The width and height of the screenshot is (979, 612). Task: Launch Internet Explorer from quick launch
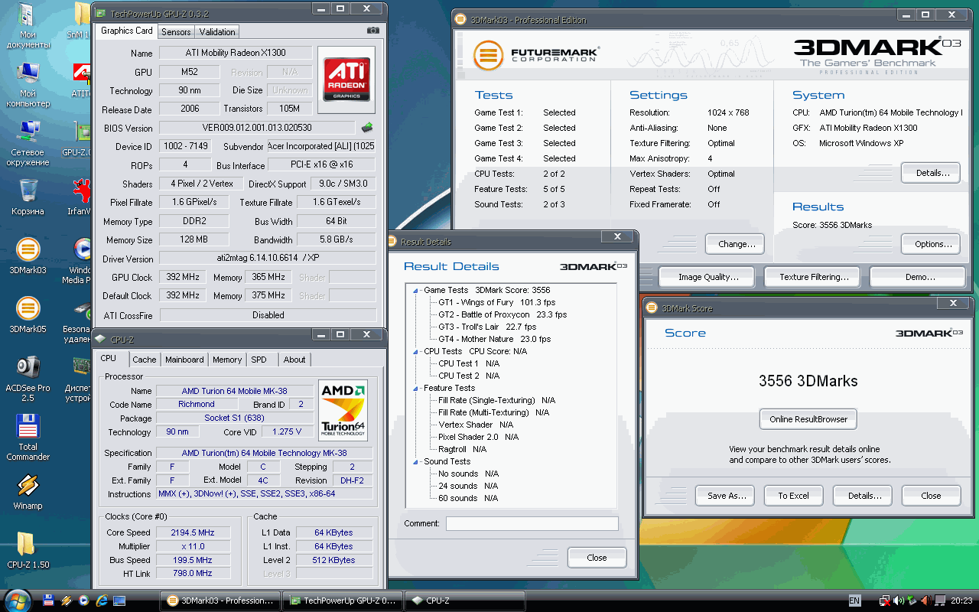101,601
